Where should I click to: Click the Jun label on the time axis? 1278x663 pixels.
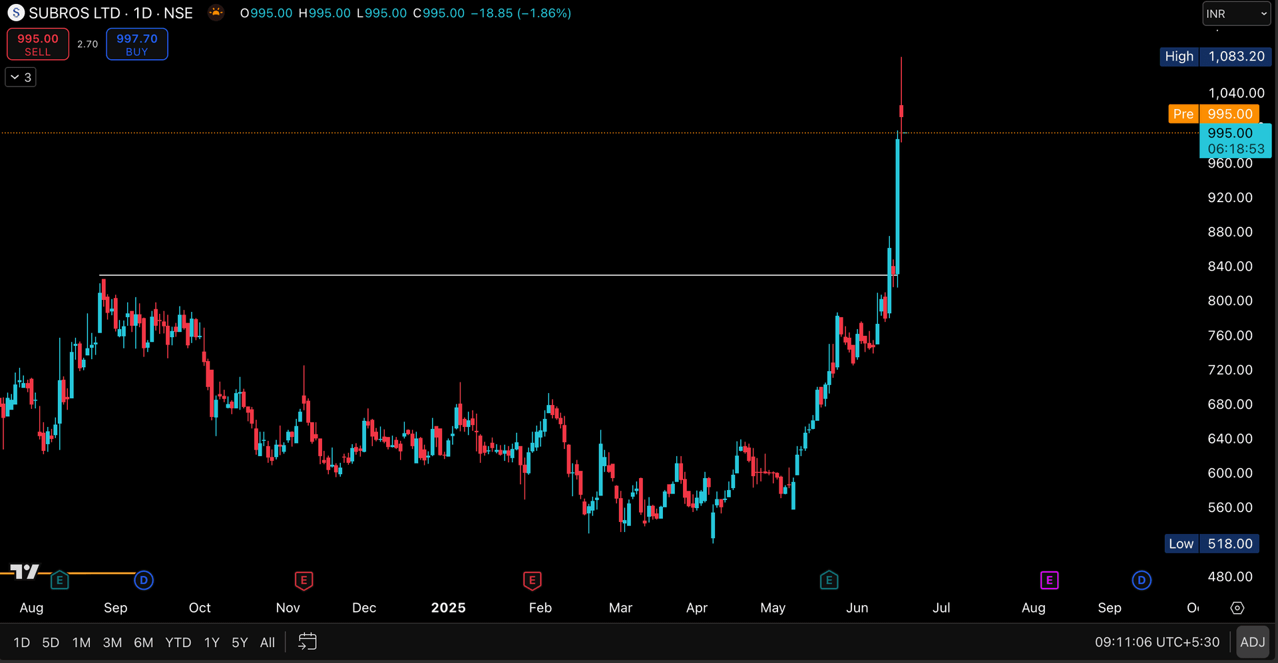tap(857, 608)
